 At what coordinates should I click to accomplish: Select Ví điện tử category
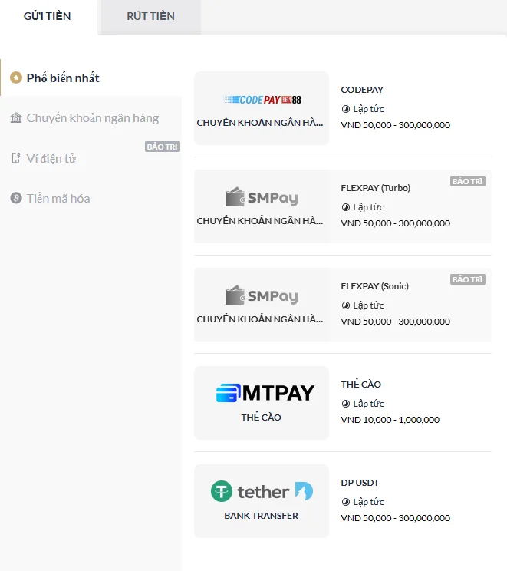tap(51, 158)
